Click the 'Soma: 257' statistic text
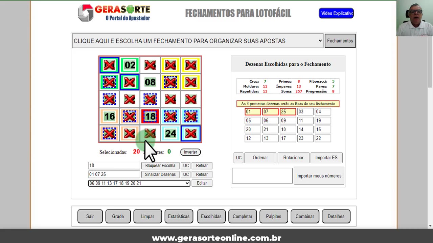Image resolution: width=433 pixels, height=243 pixels. [x=292, y=91]
